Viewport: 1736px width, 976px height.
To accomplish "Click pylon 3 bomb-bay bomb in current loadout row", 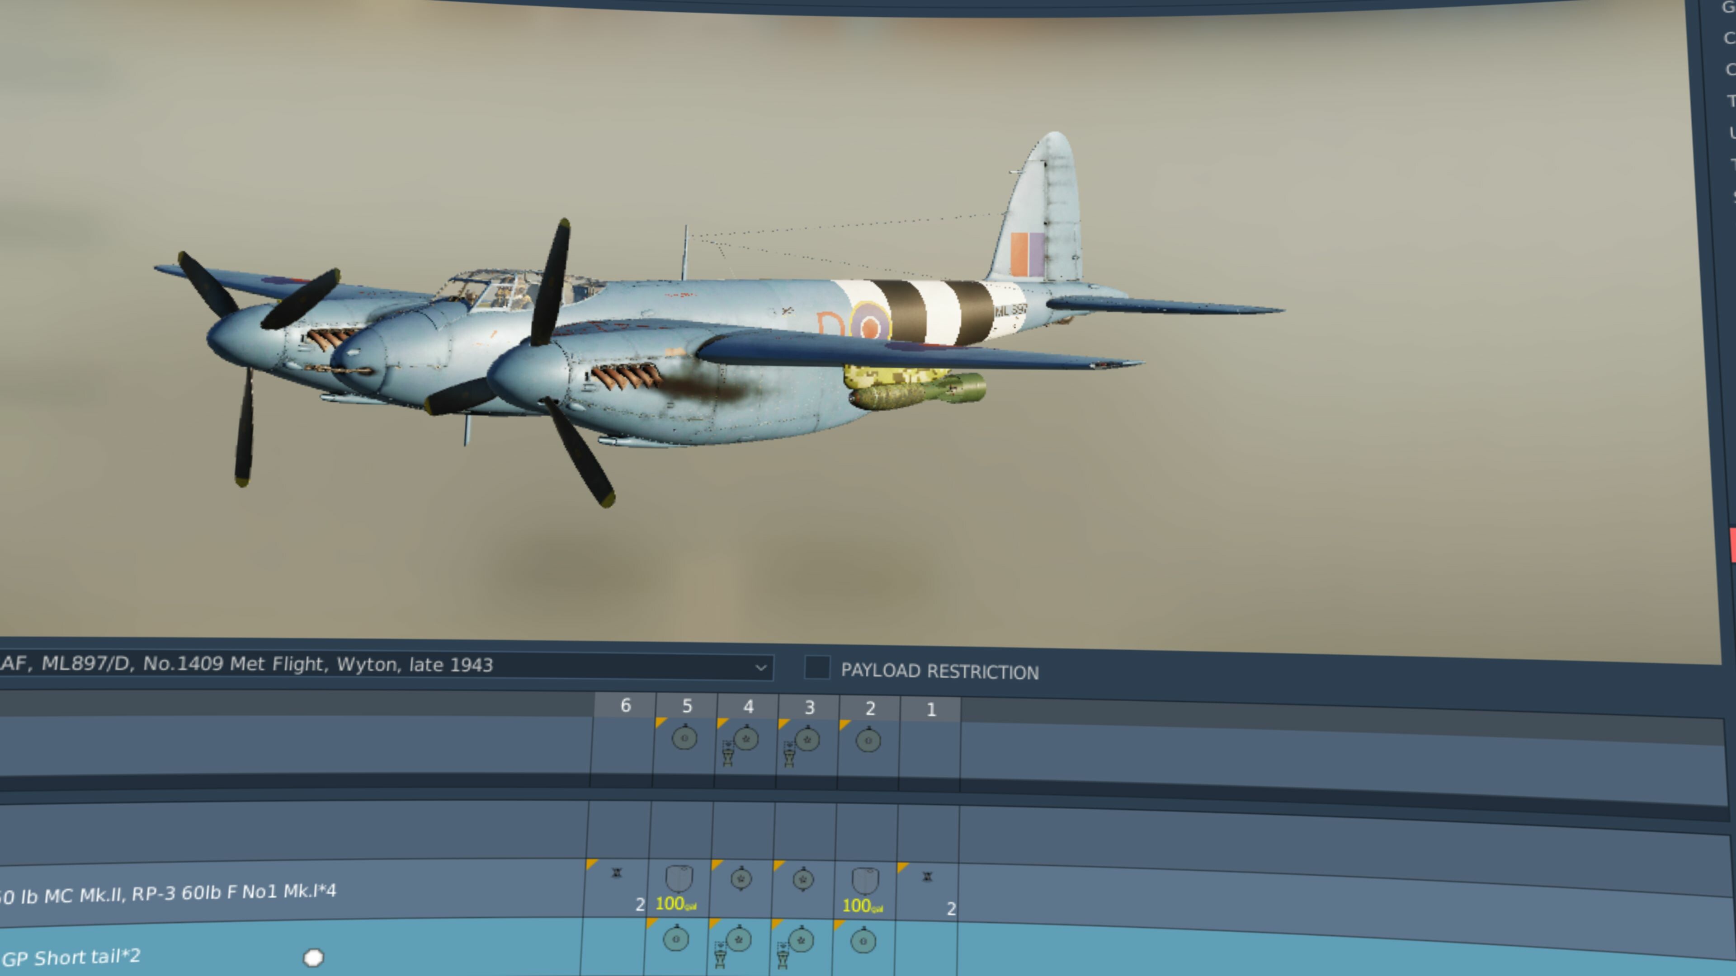I will pos(807,740).
